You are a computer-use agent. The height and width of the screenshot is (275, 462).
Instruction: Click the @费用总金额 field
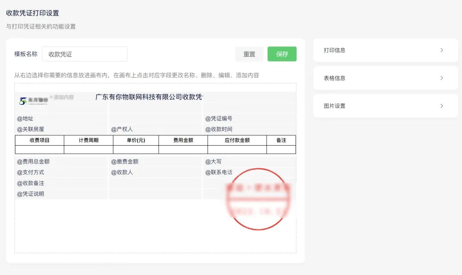[x=33, y=162]
